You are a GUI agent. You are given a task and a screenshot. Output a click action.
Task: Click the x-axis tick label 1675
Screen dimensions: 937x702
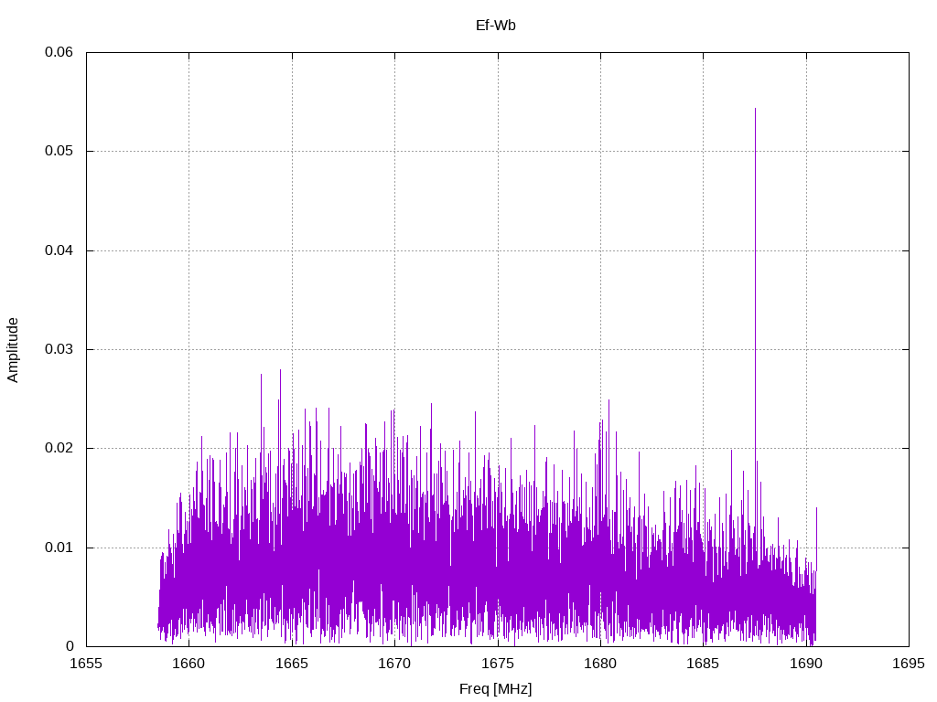(x=498, y=664)
